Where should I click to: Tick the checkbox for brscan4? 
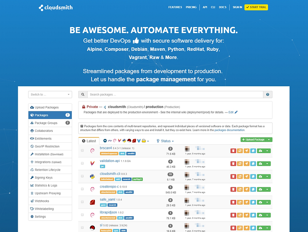pos(82,150)
